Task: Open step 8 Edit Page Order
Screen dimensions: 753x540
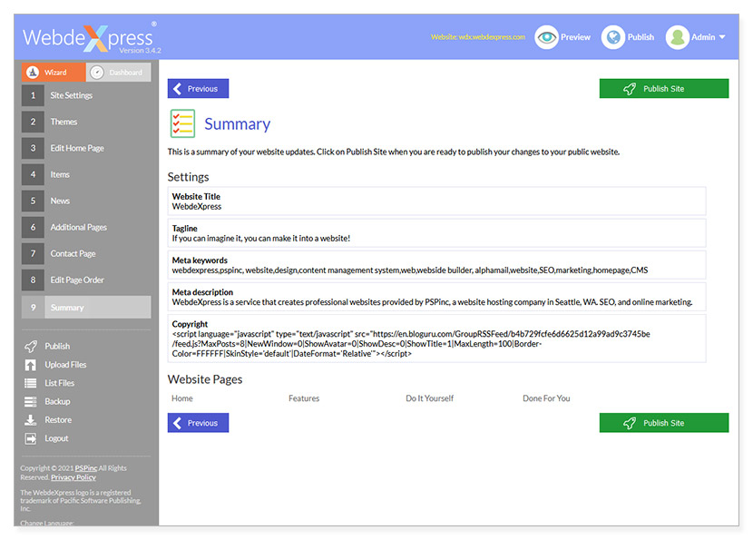Action: click(86, 280)
